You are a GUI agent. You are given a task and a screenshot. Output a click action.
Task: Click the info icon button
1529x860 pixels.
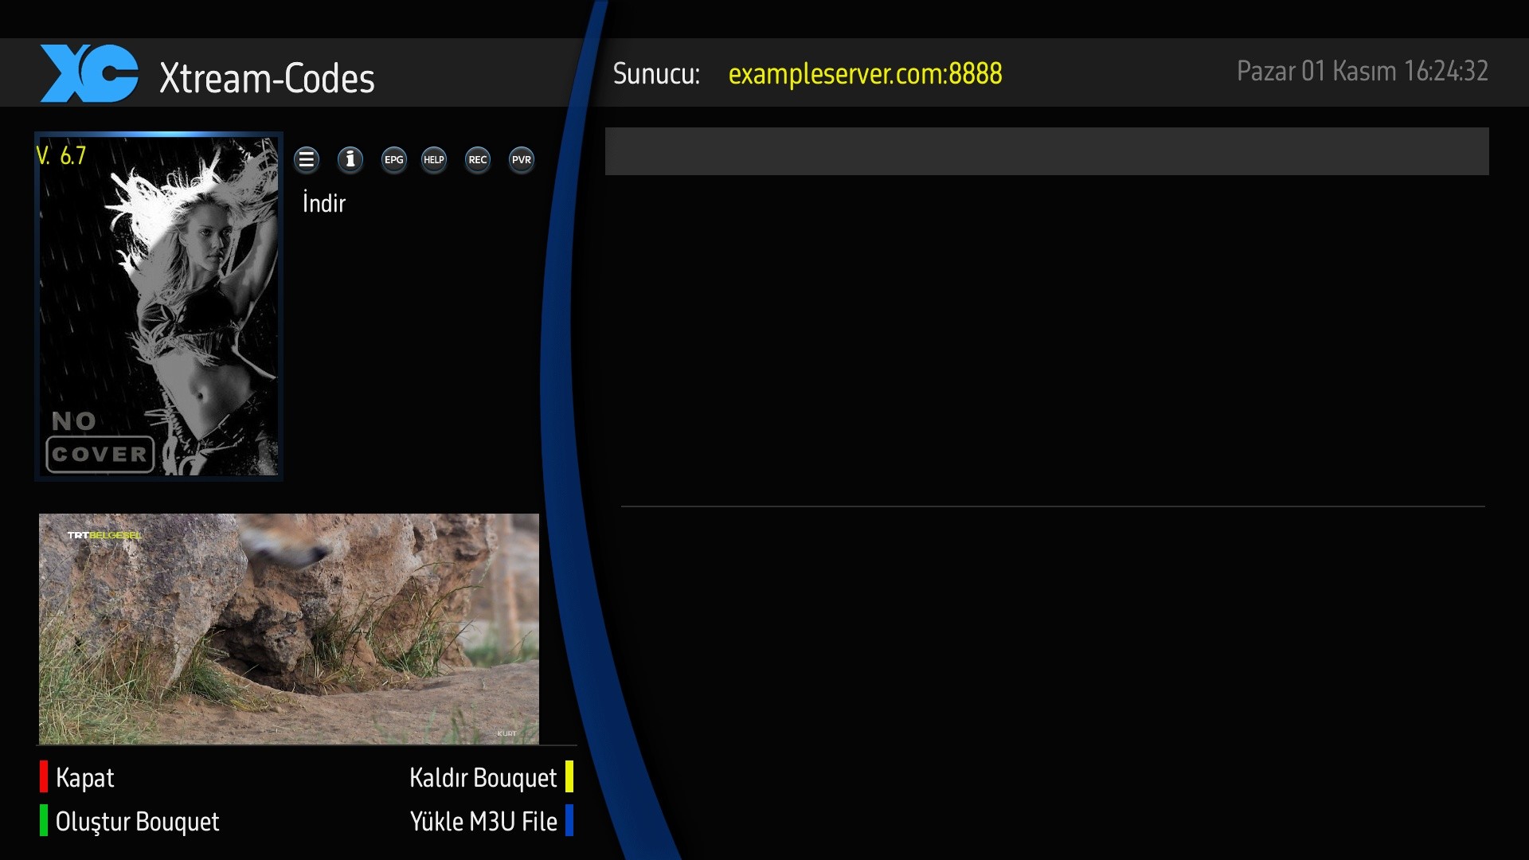click(x=350, y=159)
